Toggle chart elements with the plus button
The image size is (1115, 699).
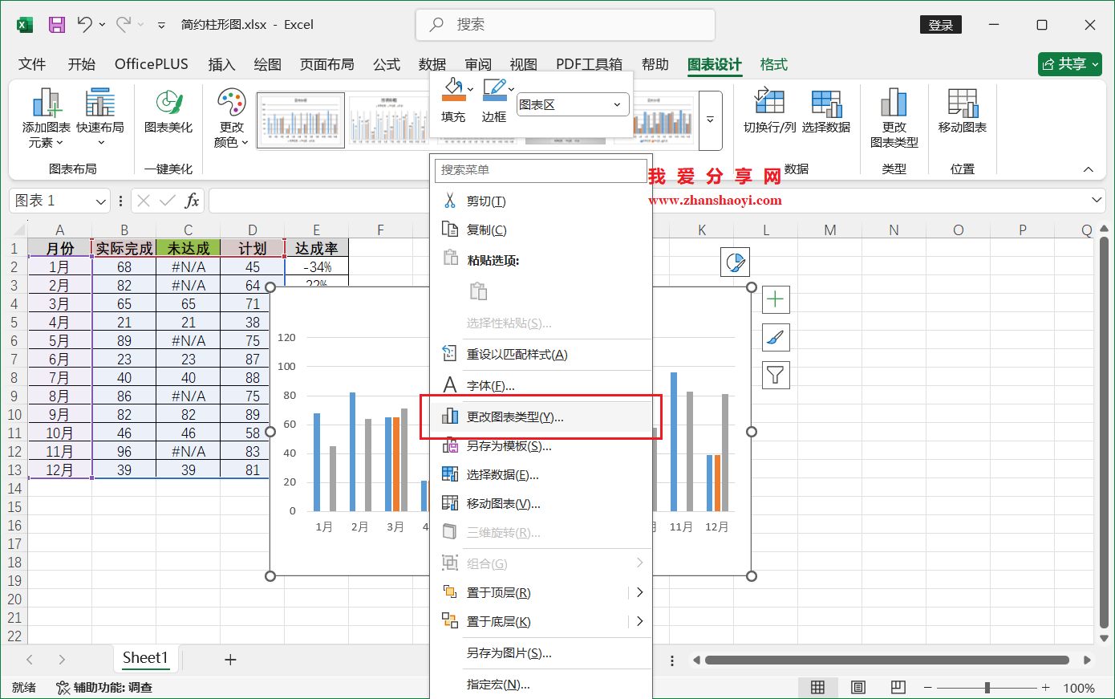(x=774, y=299)
